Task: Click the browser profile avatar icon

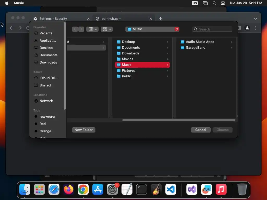Action: pyautogui.click(x=247, y=28)
